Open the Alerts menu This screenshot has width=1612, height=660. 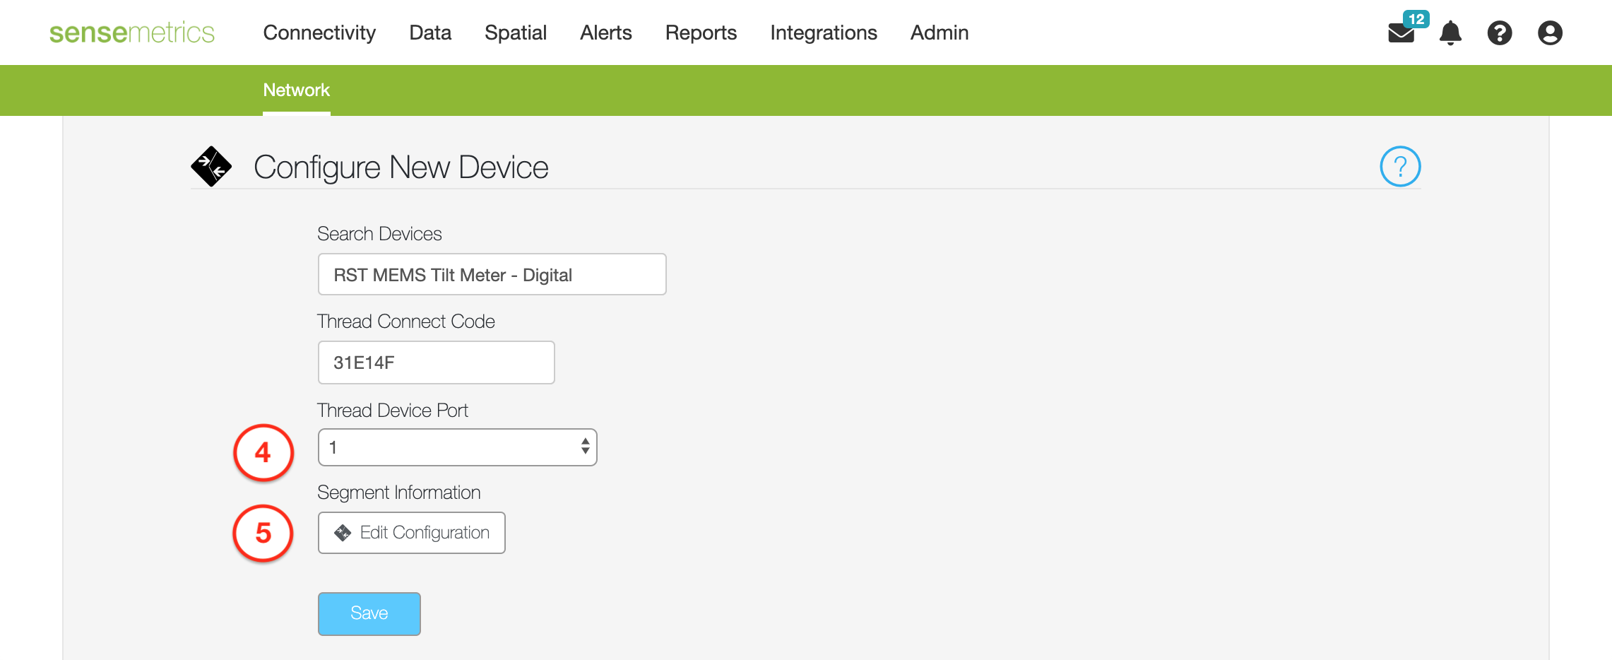(x=605, y=33)
